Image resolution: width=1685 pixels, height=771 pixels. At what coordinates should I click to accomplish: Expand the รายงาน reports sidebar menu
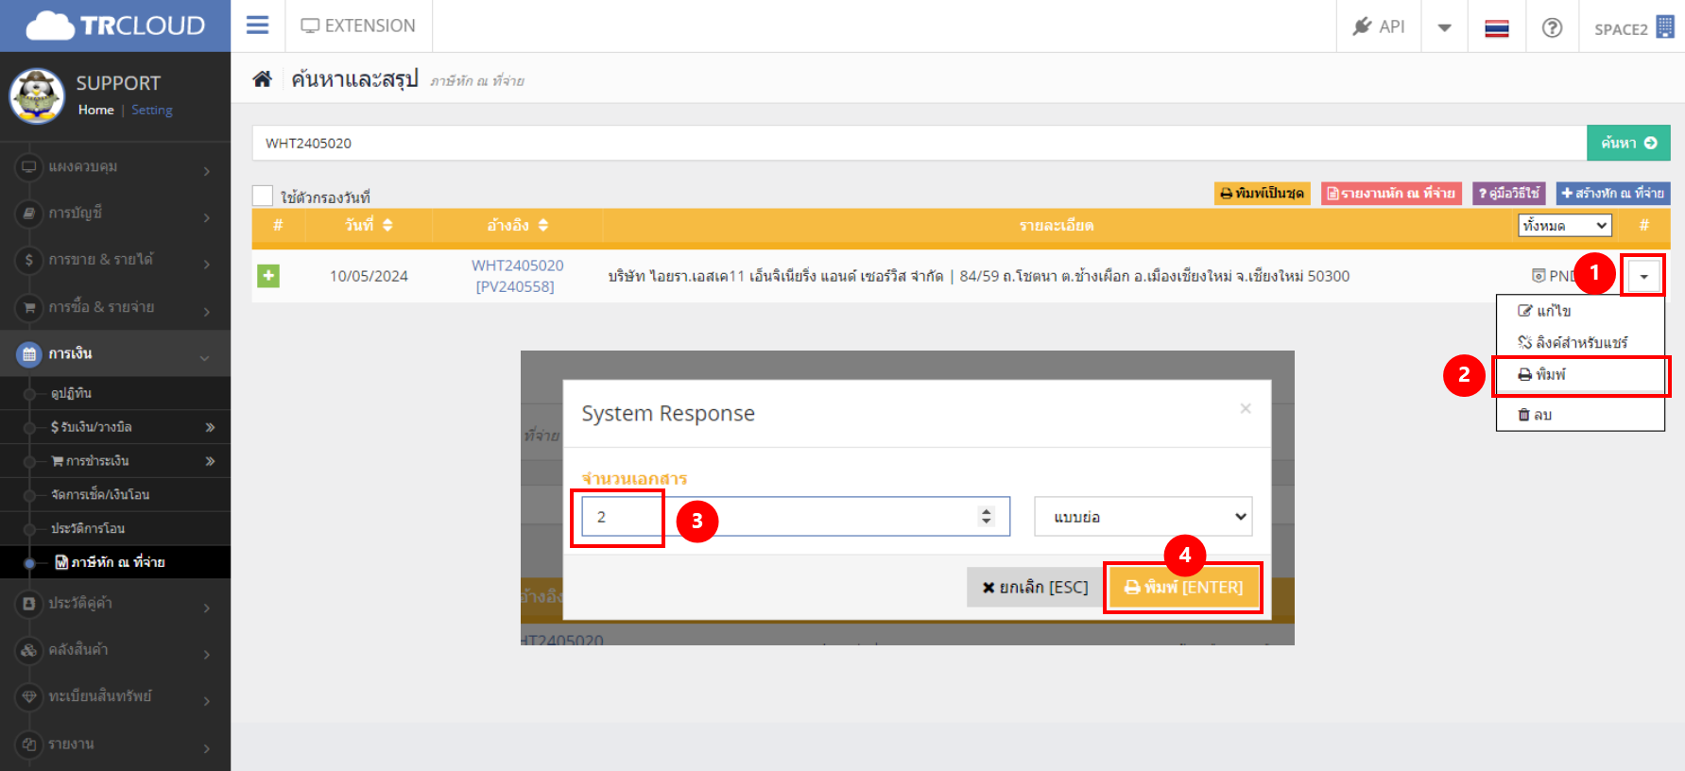tap(115, 744)
